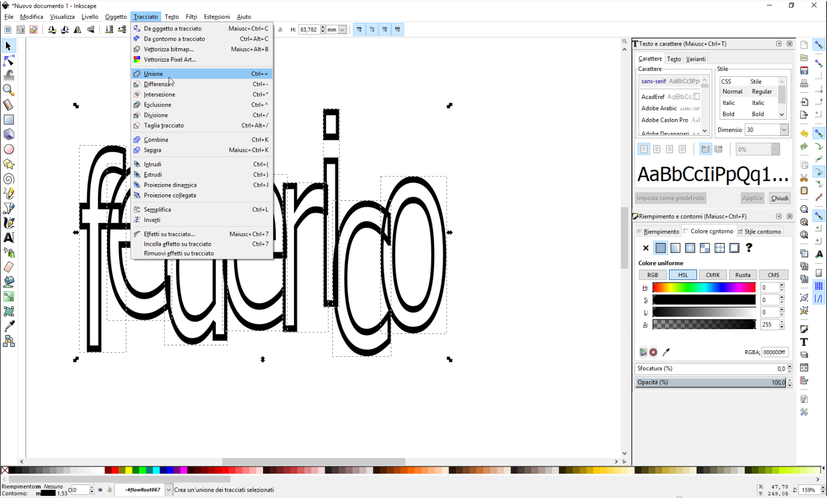Select the 3D box tool
Screen dimensions: 827x498
[9, 134]
